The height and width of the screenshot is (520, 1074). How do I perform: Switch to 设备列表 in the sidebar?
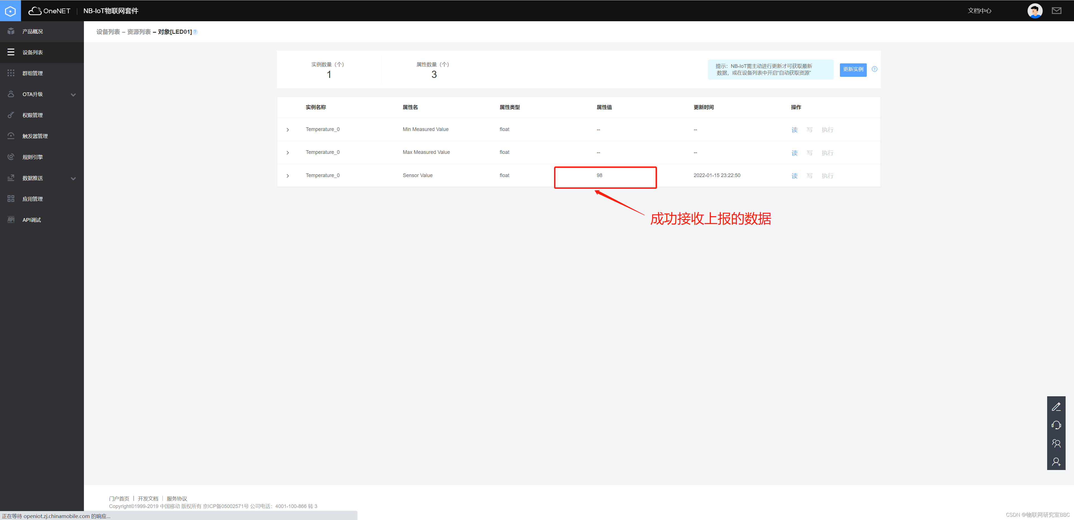click(x=32, y=52)
